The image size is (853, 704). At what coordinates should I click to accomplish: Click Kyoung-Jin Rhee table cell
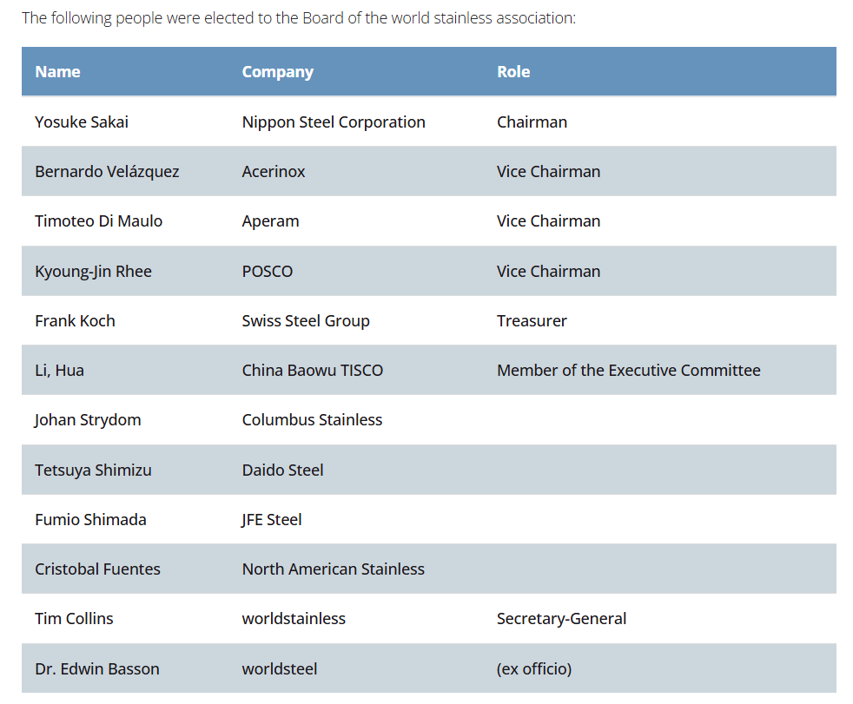(x=93, y=272)
